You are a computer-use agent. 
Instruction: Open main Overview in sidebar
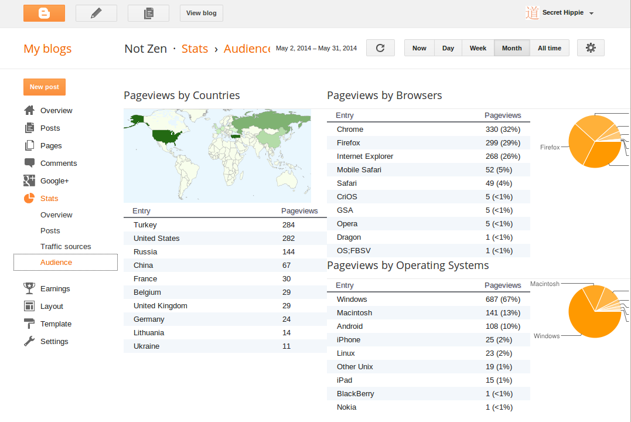pos(56,110)
